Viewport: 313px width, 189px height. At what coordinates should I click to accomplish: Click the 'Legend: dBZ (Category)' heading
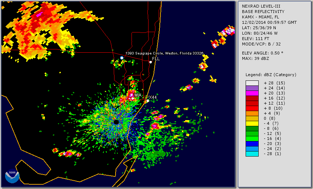[x=271, y=75]
